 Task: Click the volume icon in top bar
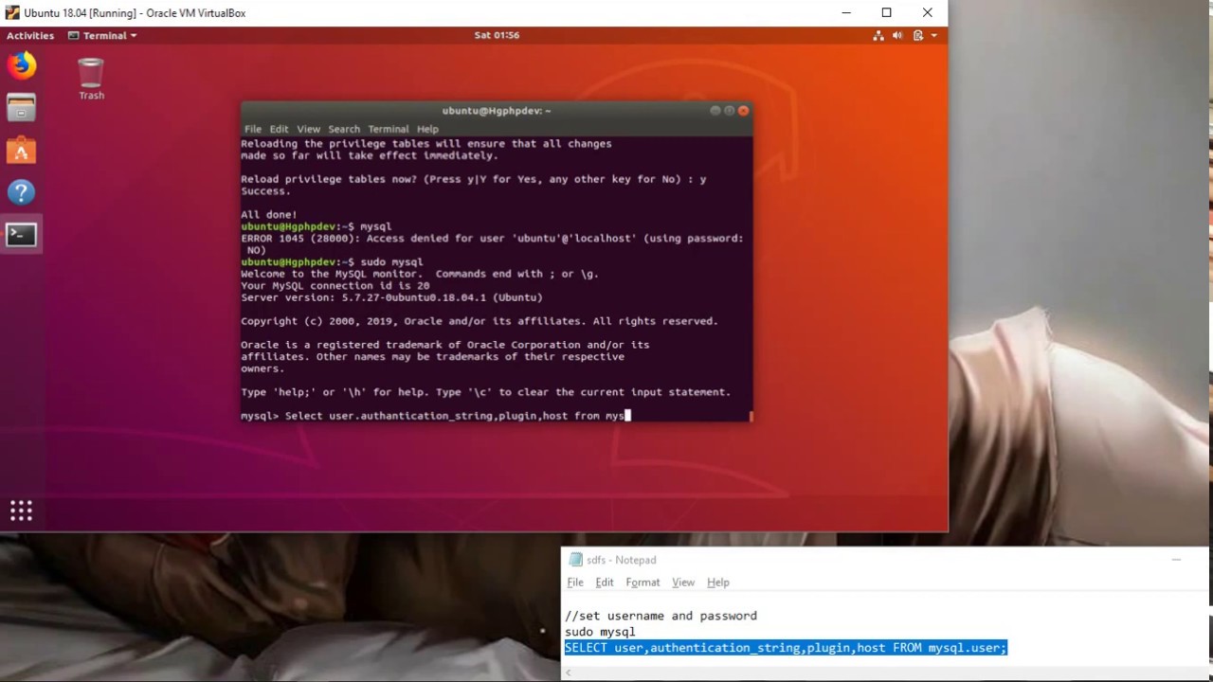[898, 35]
